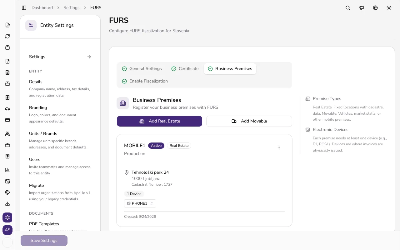Image resolution: width=400 pixels, height=250 pixels.
Task: Open the file-with-pen icon in left rail
Action: [7, 25]
